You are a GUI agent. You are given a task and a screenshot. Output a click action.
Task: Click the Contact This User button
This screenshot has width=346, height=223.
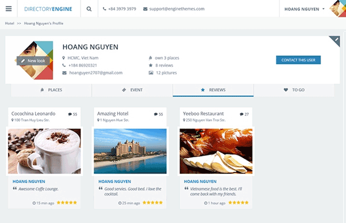298,60
